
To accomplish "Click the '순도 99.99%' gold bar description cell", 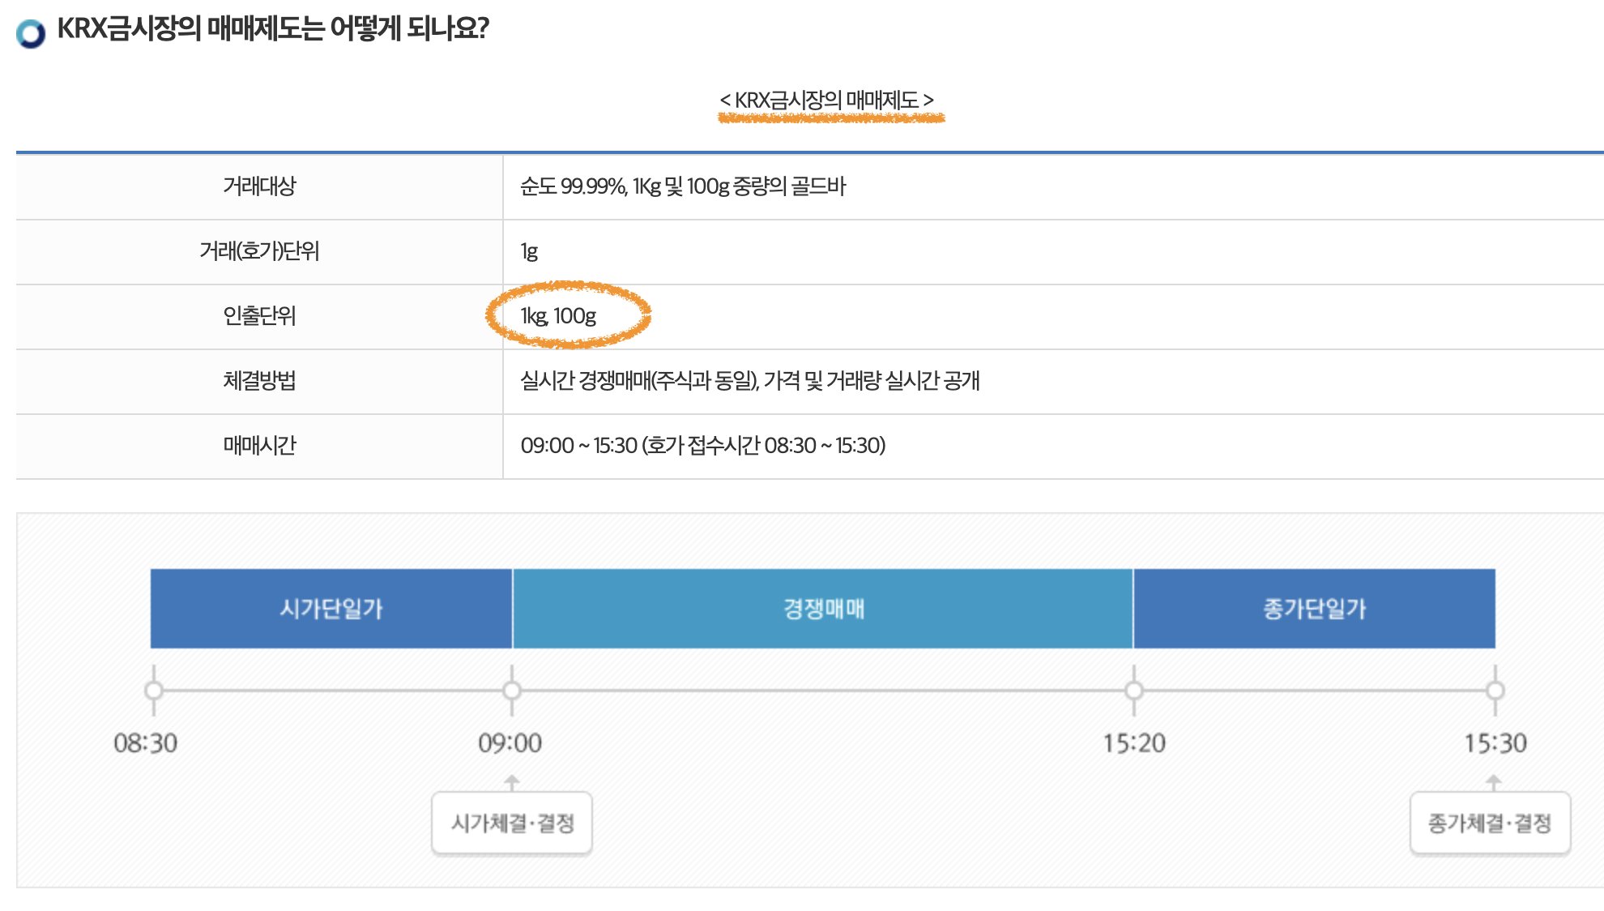I will [x=683, y=186].
